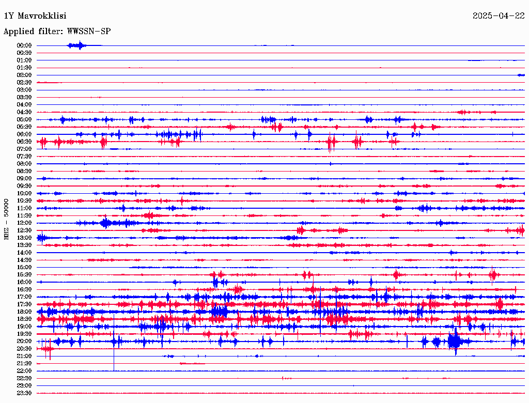Viewport: 529px width, 403px height.
Task: Click the 07:30 time label
Action: [24, 157]
